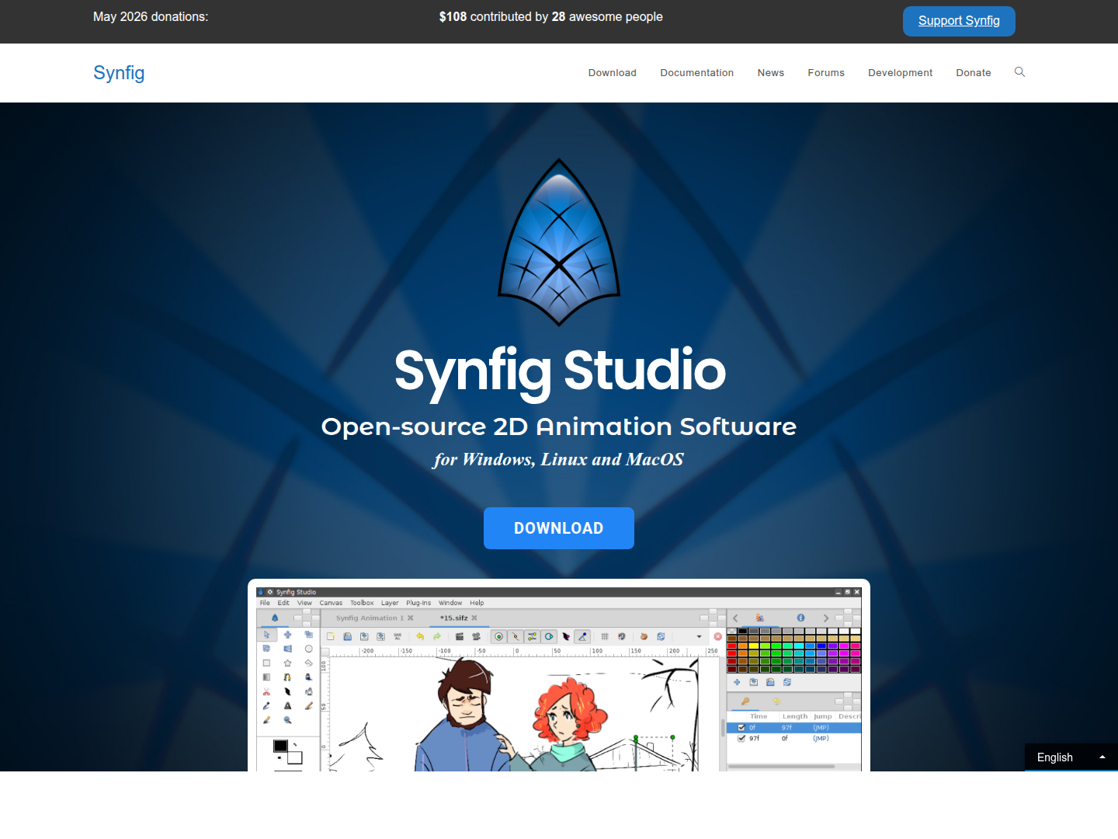
Task: Select the Zoom magnifier tool in toolbox
Action: [x=287, y=720]
